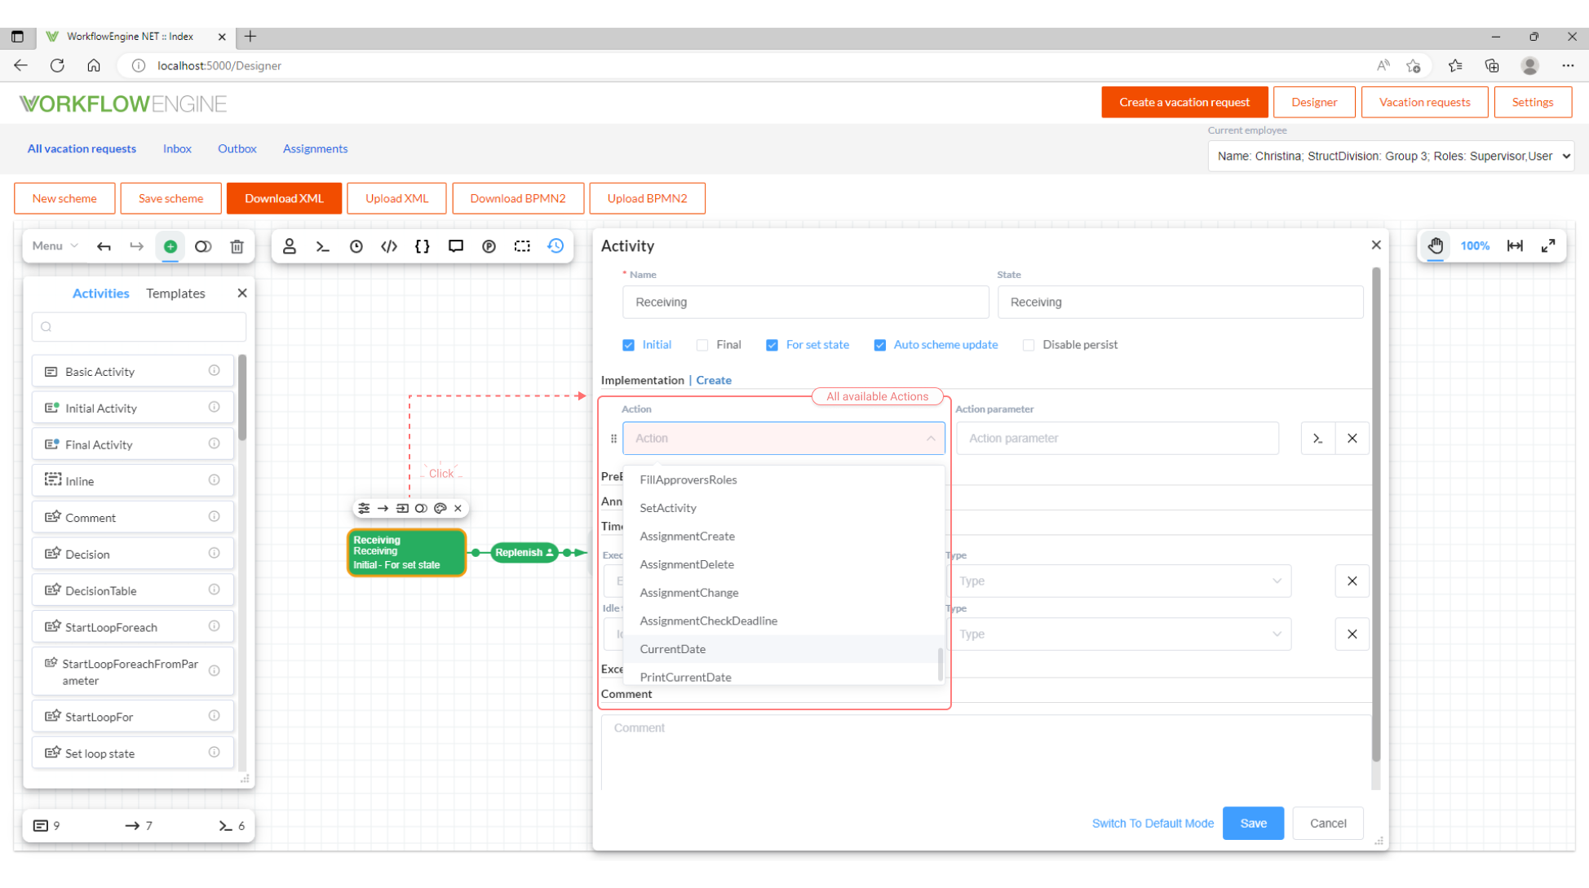Click the trash delete icon in toolbar
The width and height of the screenshot is (1589, 888).
[x=237, y=246]
